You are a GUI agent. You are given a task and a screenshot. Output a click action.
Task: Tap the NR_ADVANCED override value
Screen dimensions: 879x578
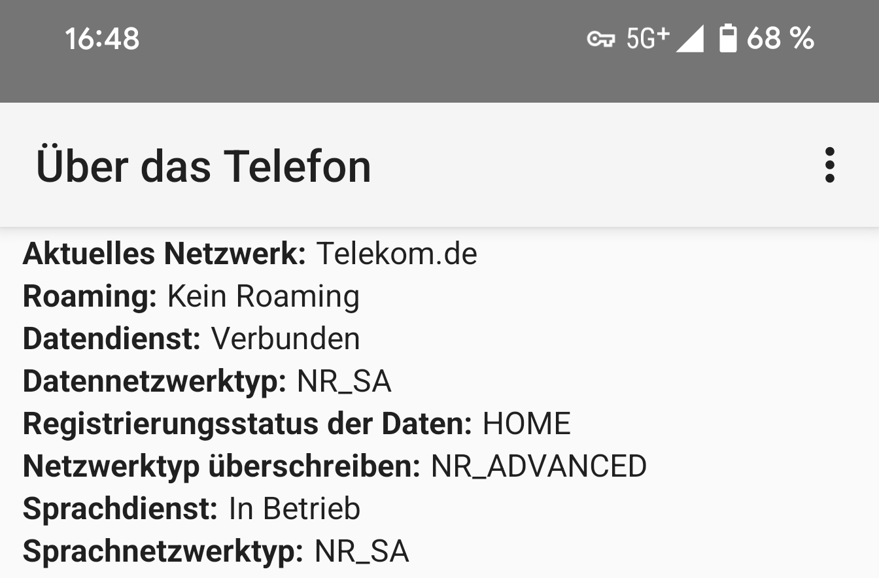539,466
